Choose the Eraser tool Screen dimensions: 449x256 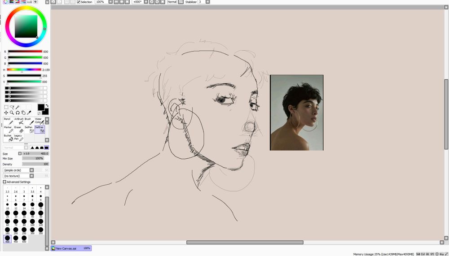(x=19, y=130)
